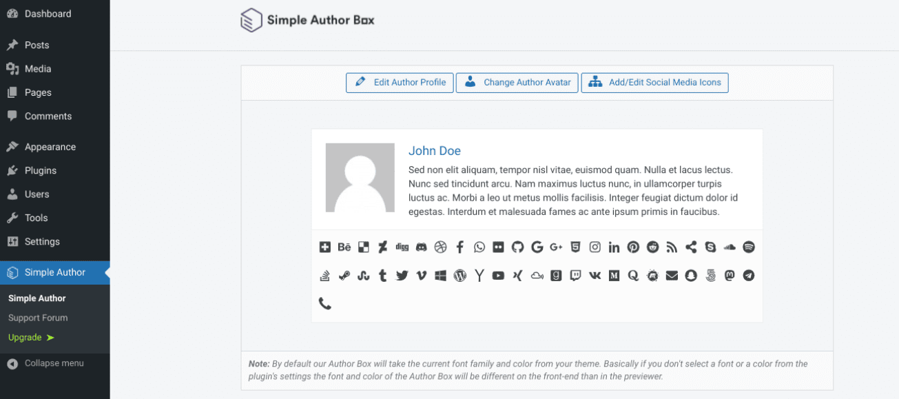Select the Spotify icon at the row's end

tap(749, 247)
